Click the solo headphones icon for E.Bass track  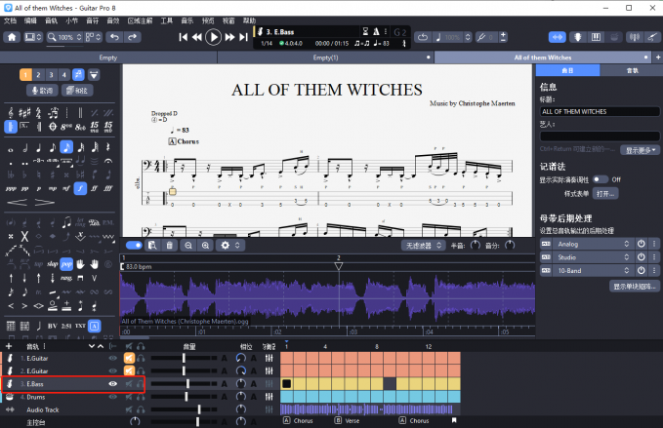(142, 384)
